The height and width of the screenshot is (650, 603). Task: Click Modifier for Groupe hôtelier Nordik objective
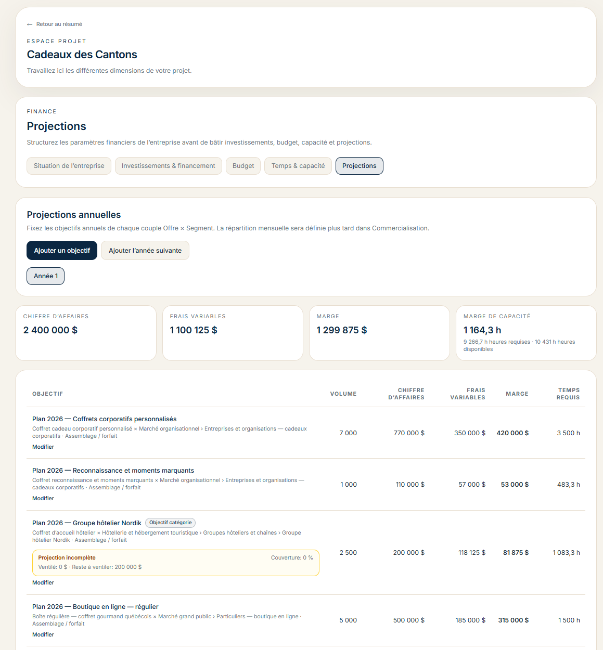(x=43, y=583)
